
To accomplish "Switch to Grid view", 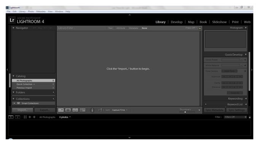I will (61, 110).
